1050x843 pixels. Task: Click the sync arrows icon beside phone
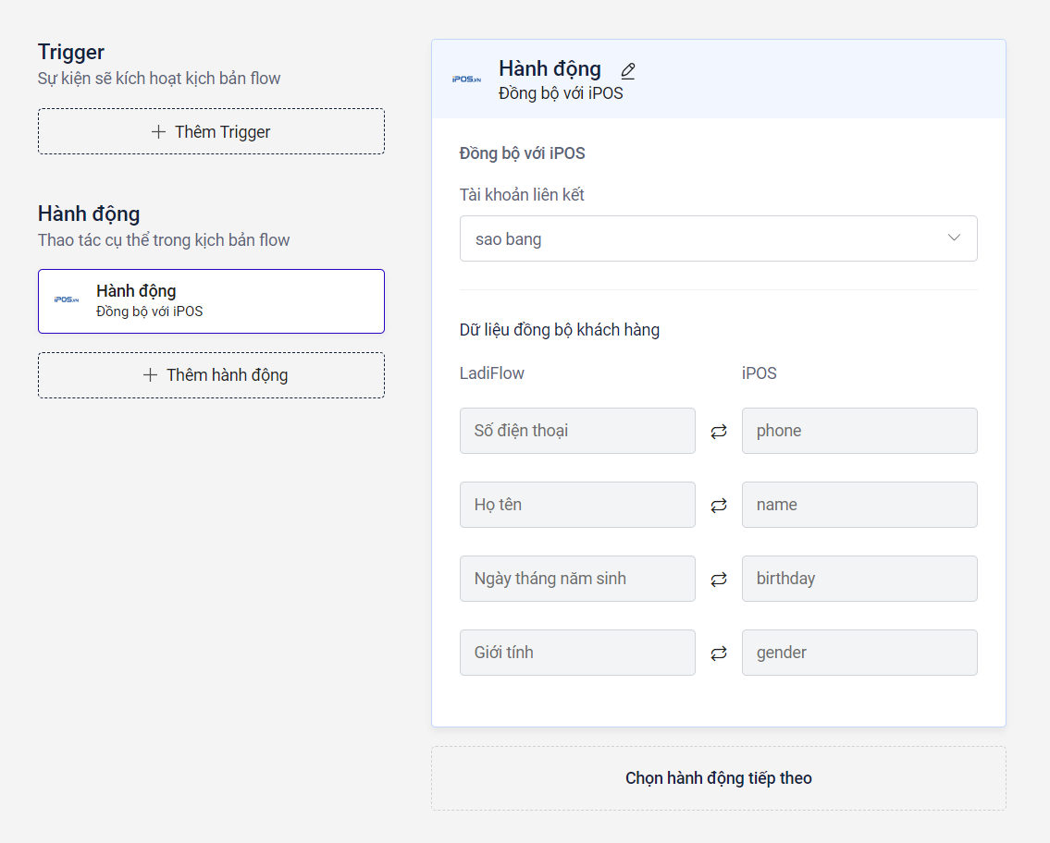(719, 432)
